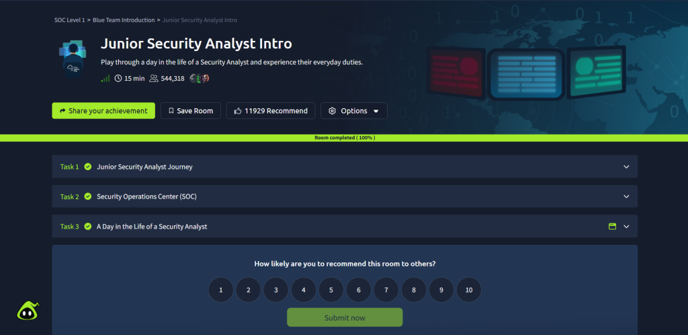Click the room completed progress bar
Viewport: 688px width, 335px height.
coord(344,138)
